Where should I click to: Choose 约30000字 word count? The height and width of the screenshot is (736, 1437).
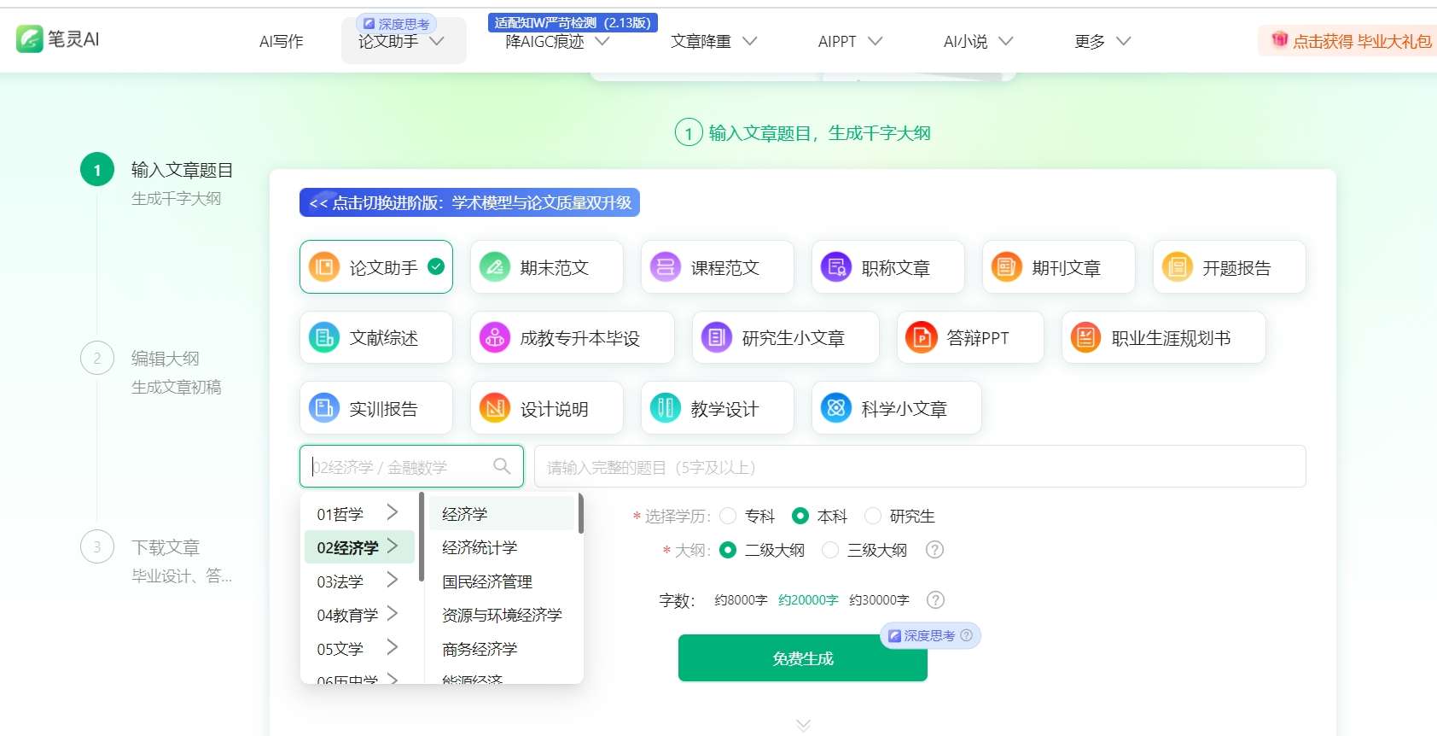click(x=879, y=600)
